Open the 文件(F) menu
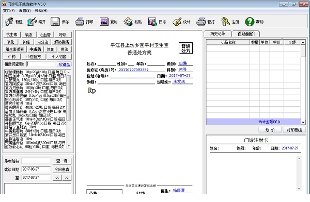This screenshot has width=310, height=202. (9, 11)
